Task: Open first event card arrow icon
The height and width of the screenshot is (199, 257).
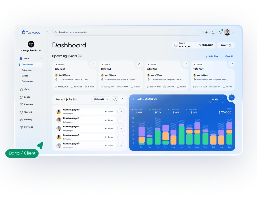Action: [93, 64]
